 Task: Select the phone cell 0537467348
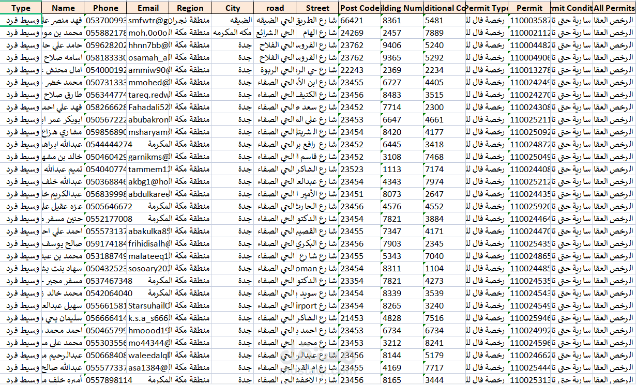pos(105,281)
